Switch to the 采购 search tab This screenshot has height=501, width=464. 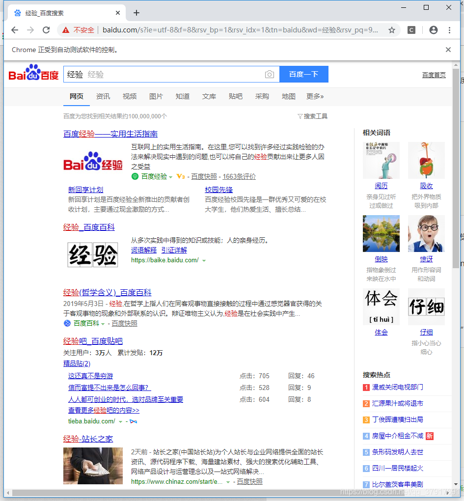[262, 96]
